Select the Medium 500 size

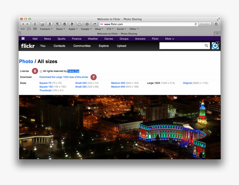click(x=118, y=83)
